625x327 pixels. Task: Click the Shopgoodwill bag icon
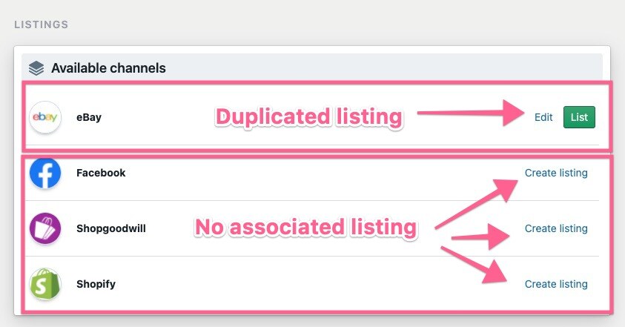point(45,228)
